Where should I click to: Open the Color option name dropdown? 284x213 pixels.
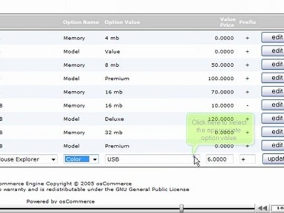tap(81, 159)
